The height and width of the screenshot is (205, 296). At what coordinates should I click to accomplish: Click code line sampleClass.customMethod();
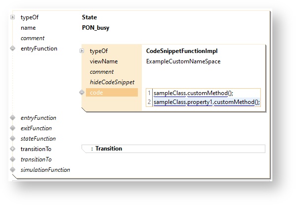[x=194, y=93]
